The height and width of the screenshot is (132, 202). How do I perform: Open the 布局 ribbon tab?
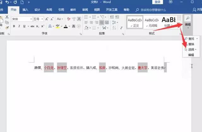[x=49, y=10]
